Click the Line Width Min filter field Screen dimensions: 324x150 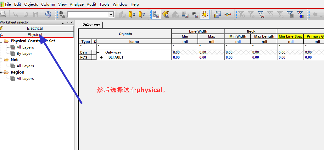coord(185,46)
